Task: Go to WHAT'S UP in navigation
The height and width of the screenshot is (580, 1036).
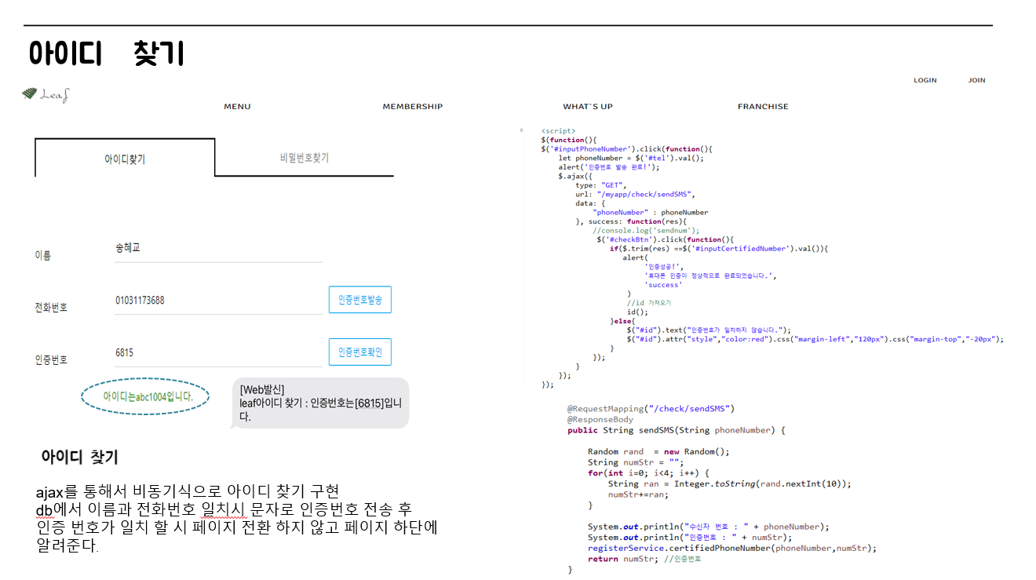Action: [588, 107]
